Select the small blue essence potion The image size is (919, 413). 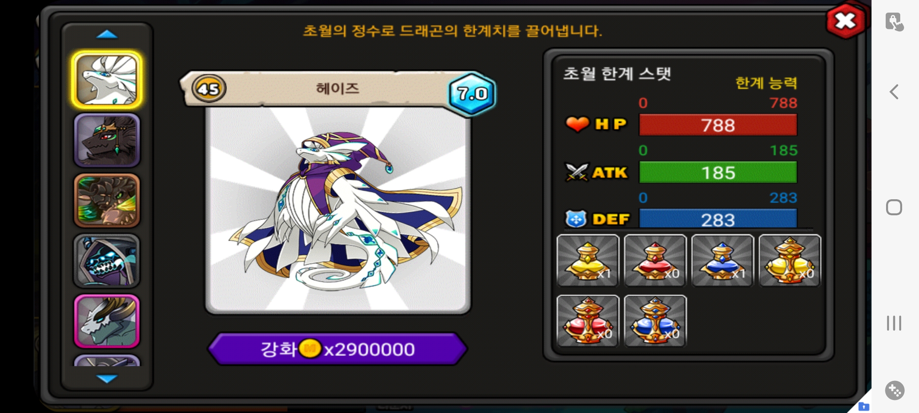tap(723, 260)
